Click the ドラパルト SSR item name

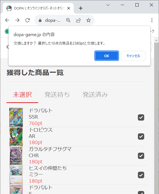coord(41,111)
